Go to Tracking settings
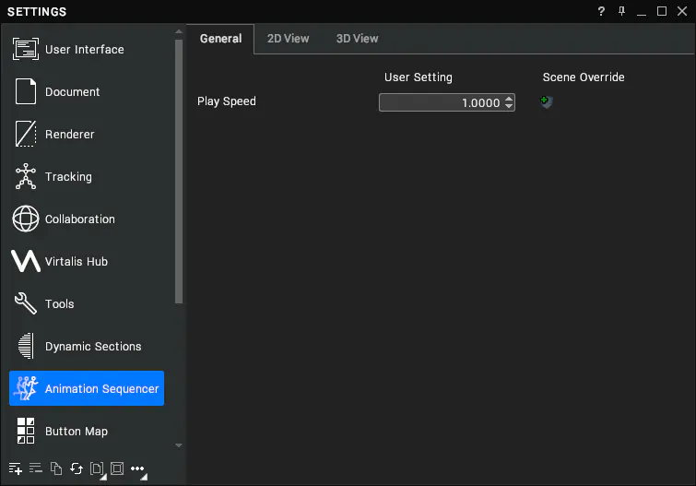The height and width of the screenshot is (486, 696). 87,176
